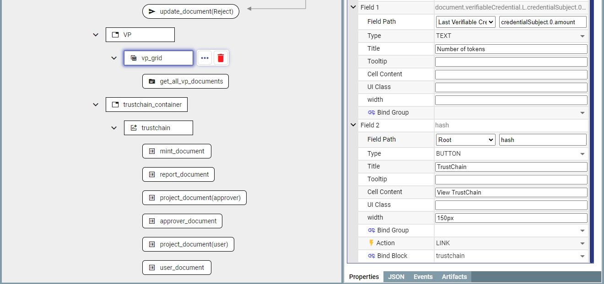Select the approver_document block

point(183,221)
